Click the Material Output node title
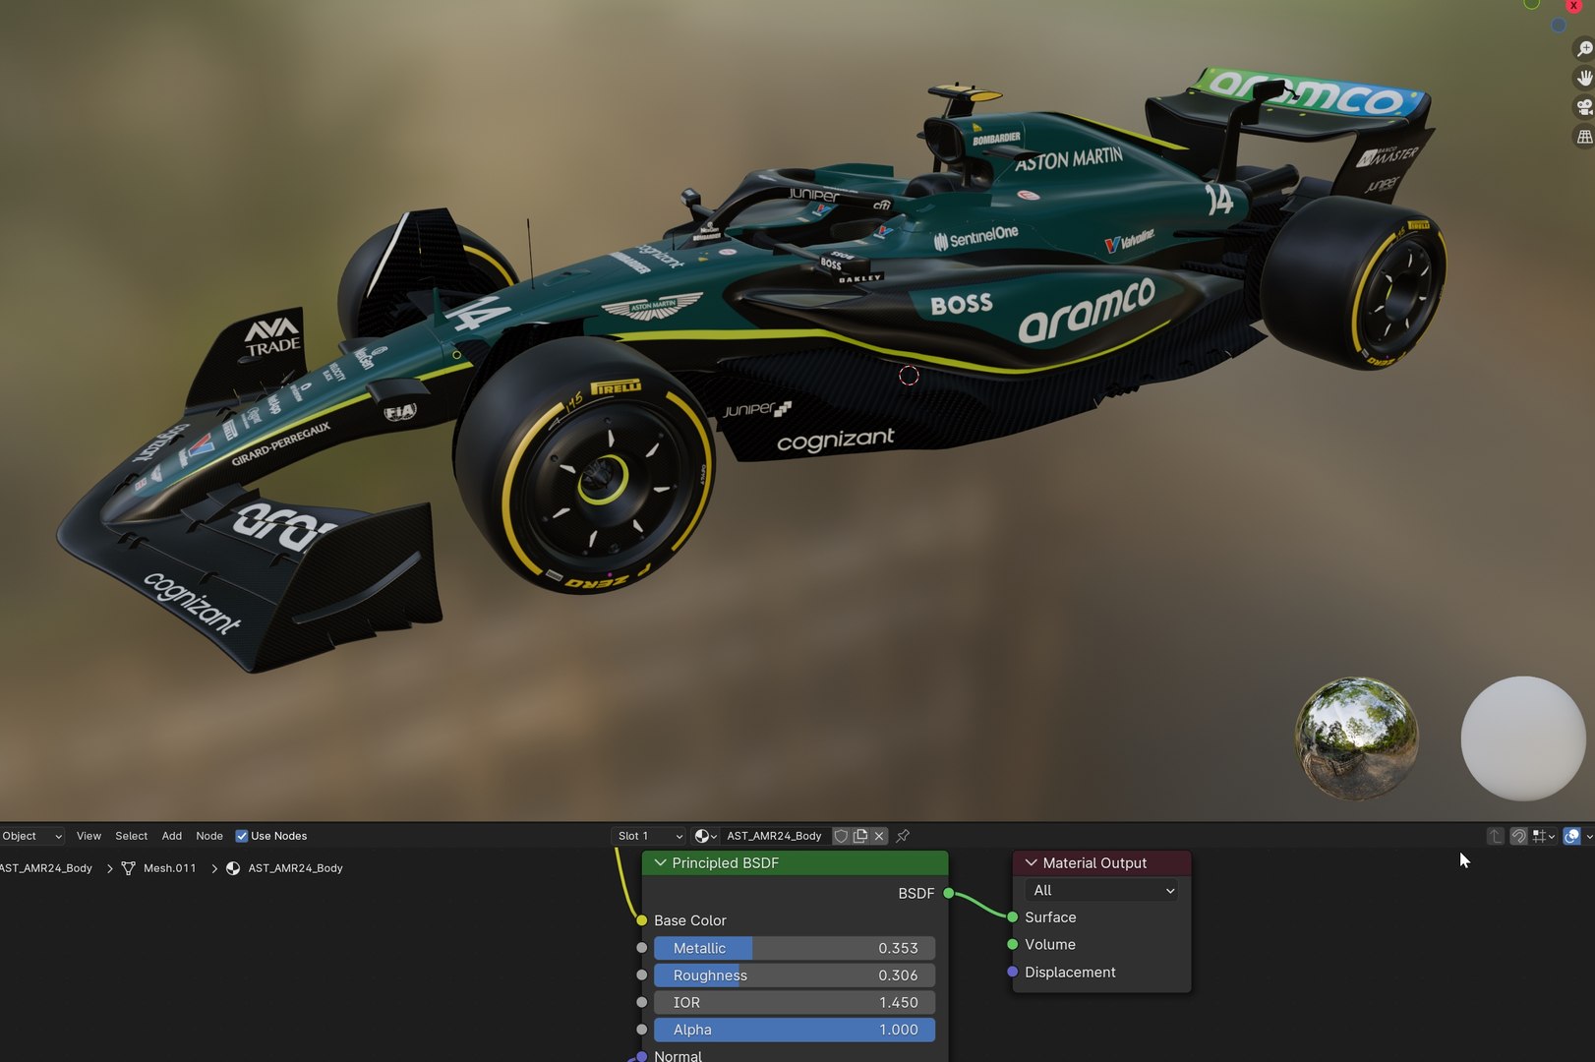The width and height of the screenshot is (1595, 1062). click(1094, 862)
